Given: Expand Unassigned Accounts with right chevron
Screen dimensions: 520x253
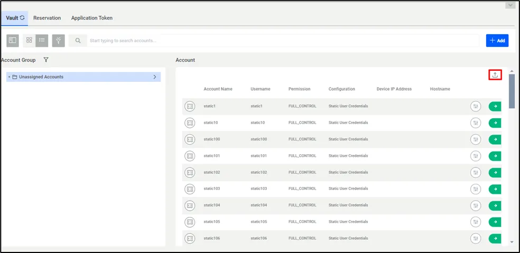Looking at the screenshot, I should pyautogui.click(x=154, y=77).
